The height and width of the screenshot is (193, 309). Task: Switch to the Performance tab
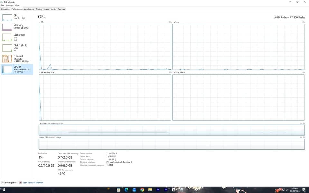tap(17, 9)
